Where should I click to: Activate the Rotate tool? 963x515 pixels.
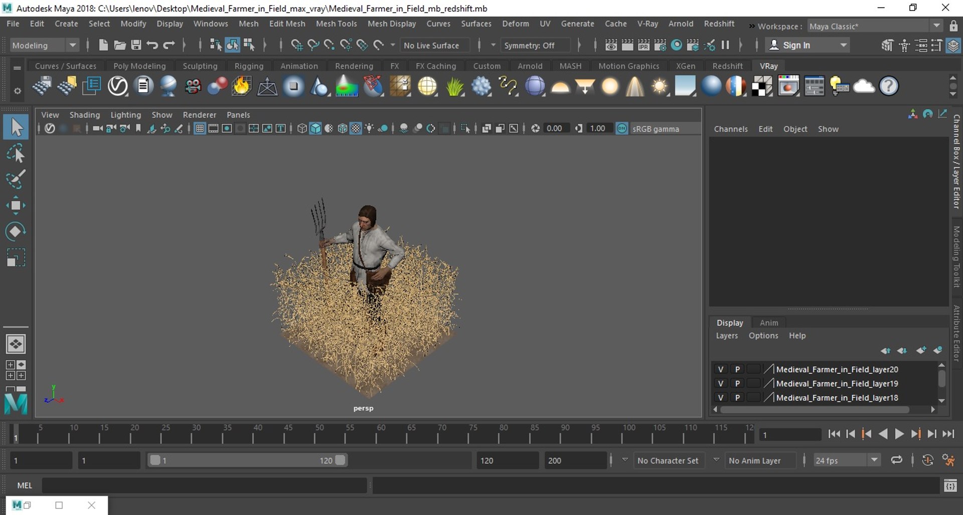[x=16, y=231]
